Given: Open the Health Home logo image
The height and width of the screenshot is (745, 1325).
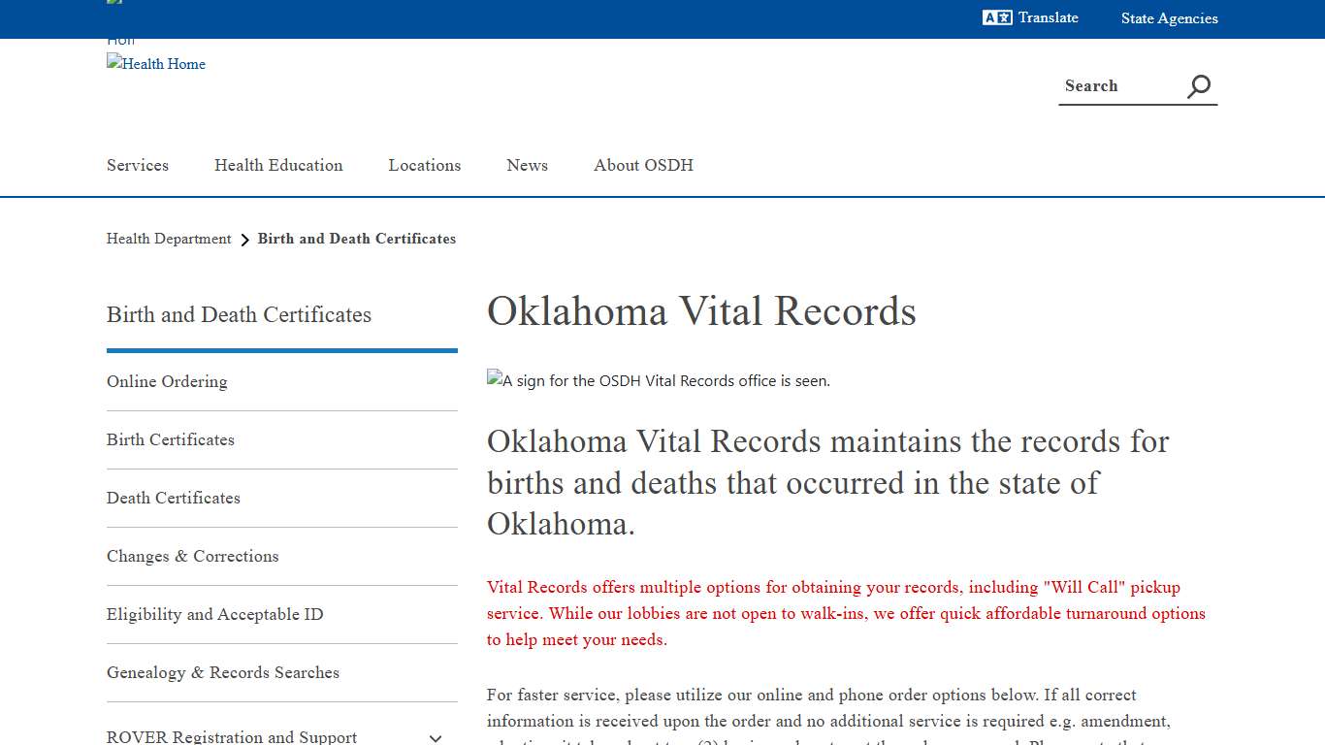Looking at the screenshot, I should [x=156, y=64].
